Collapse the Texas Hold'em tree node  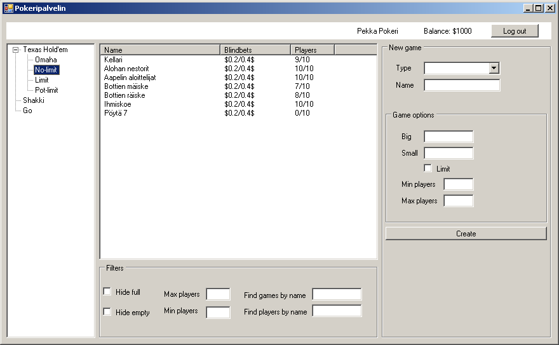[x=16, y=50]
